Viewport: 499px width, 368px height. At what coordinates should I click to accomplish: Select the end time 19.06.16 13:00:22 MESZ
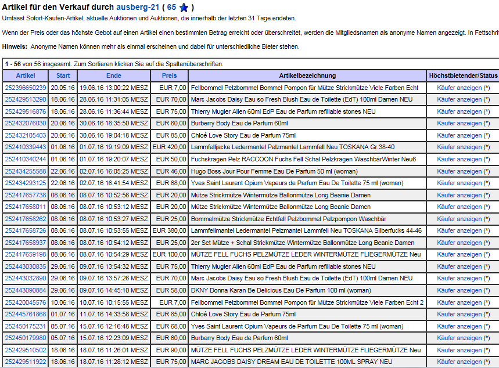pos(114,88)
